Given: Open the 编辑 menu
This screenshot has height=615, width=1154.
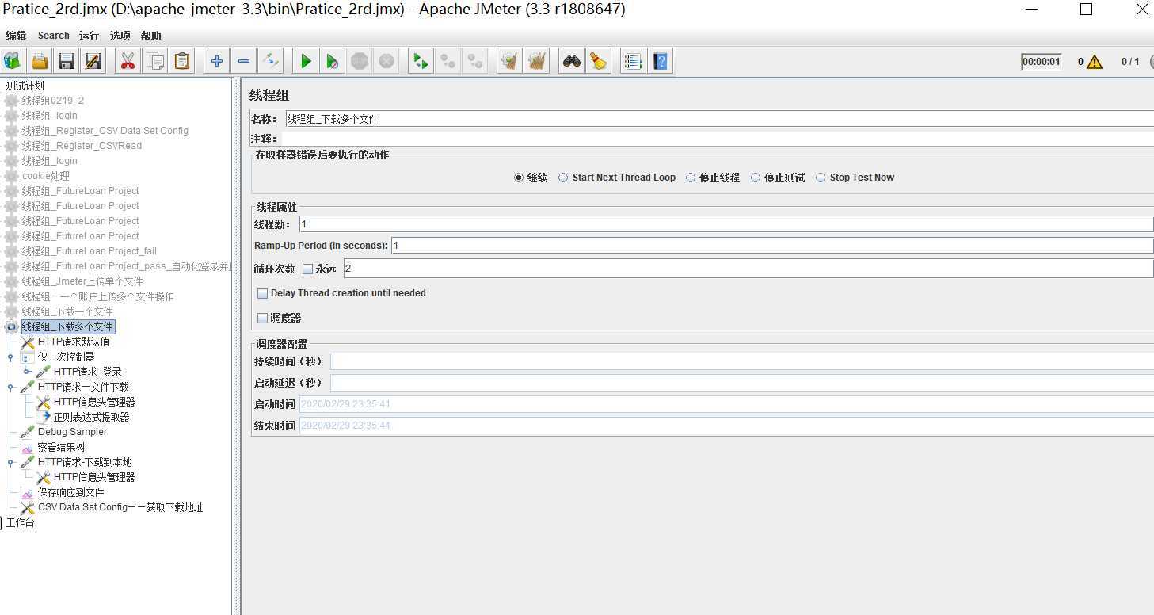Looking at the screenshot, I should pyautogui.click(x=16, y=36).
